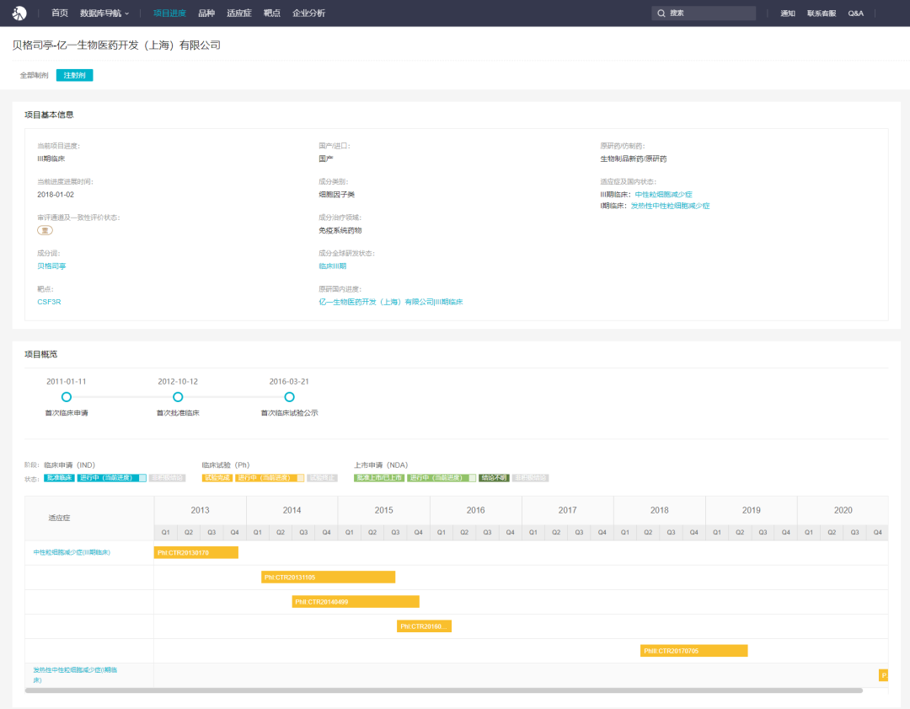Click the horizontal scrollbar under the timeline chart
The width and height of the screenshot is (910, 709).
(x=443, y=690)
